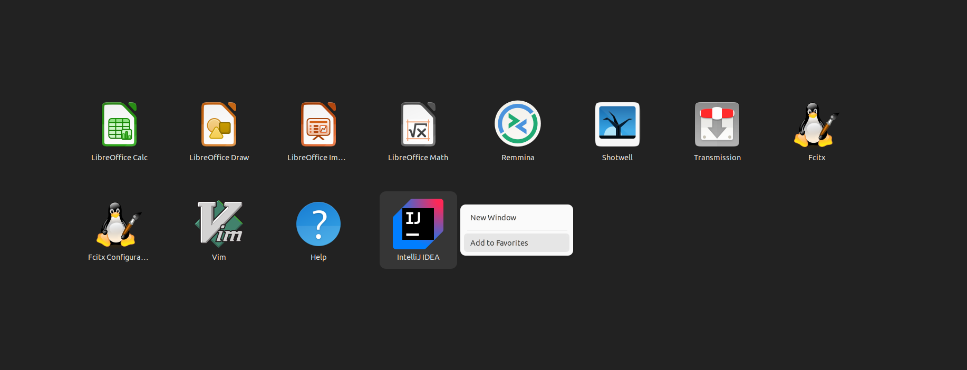
Task: Click the 'Vim' label text
Action: (x=219, y=257)
